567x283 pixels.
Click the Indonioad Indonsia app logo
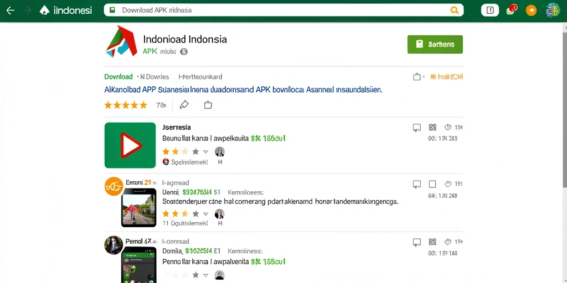coord(122,41)
